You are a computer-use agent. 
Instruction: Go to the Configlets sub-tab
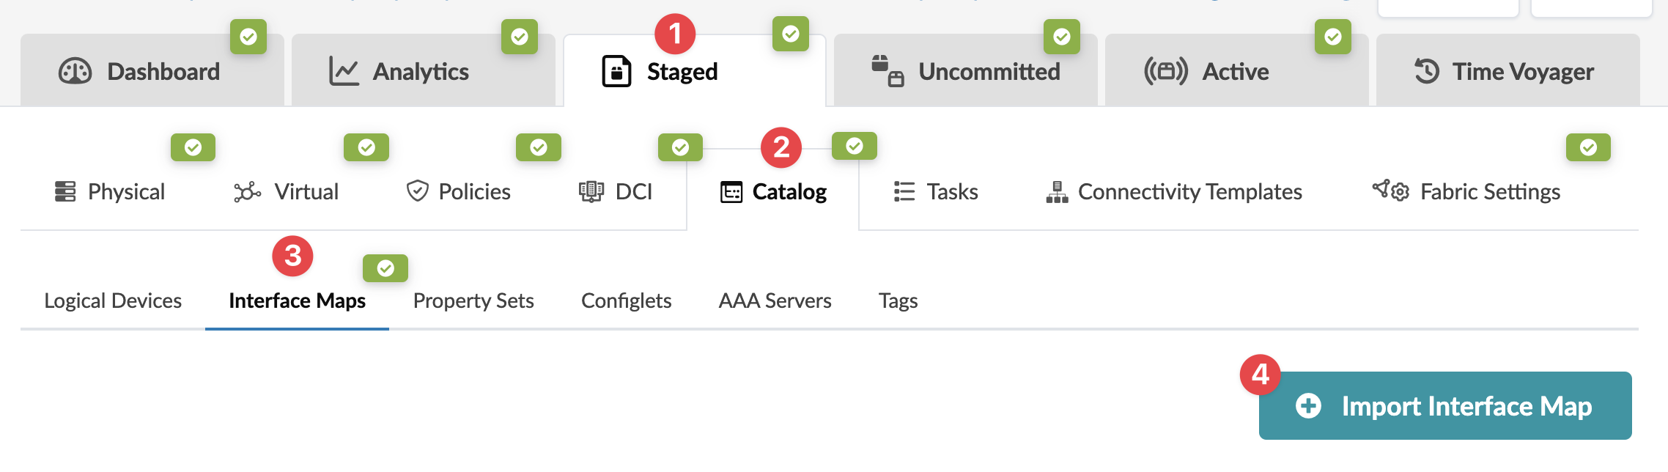point(626,300)
